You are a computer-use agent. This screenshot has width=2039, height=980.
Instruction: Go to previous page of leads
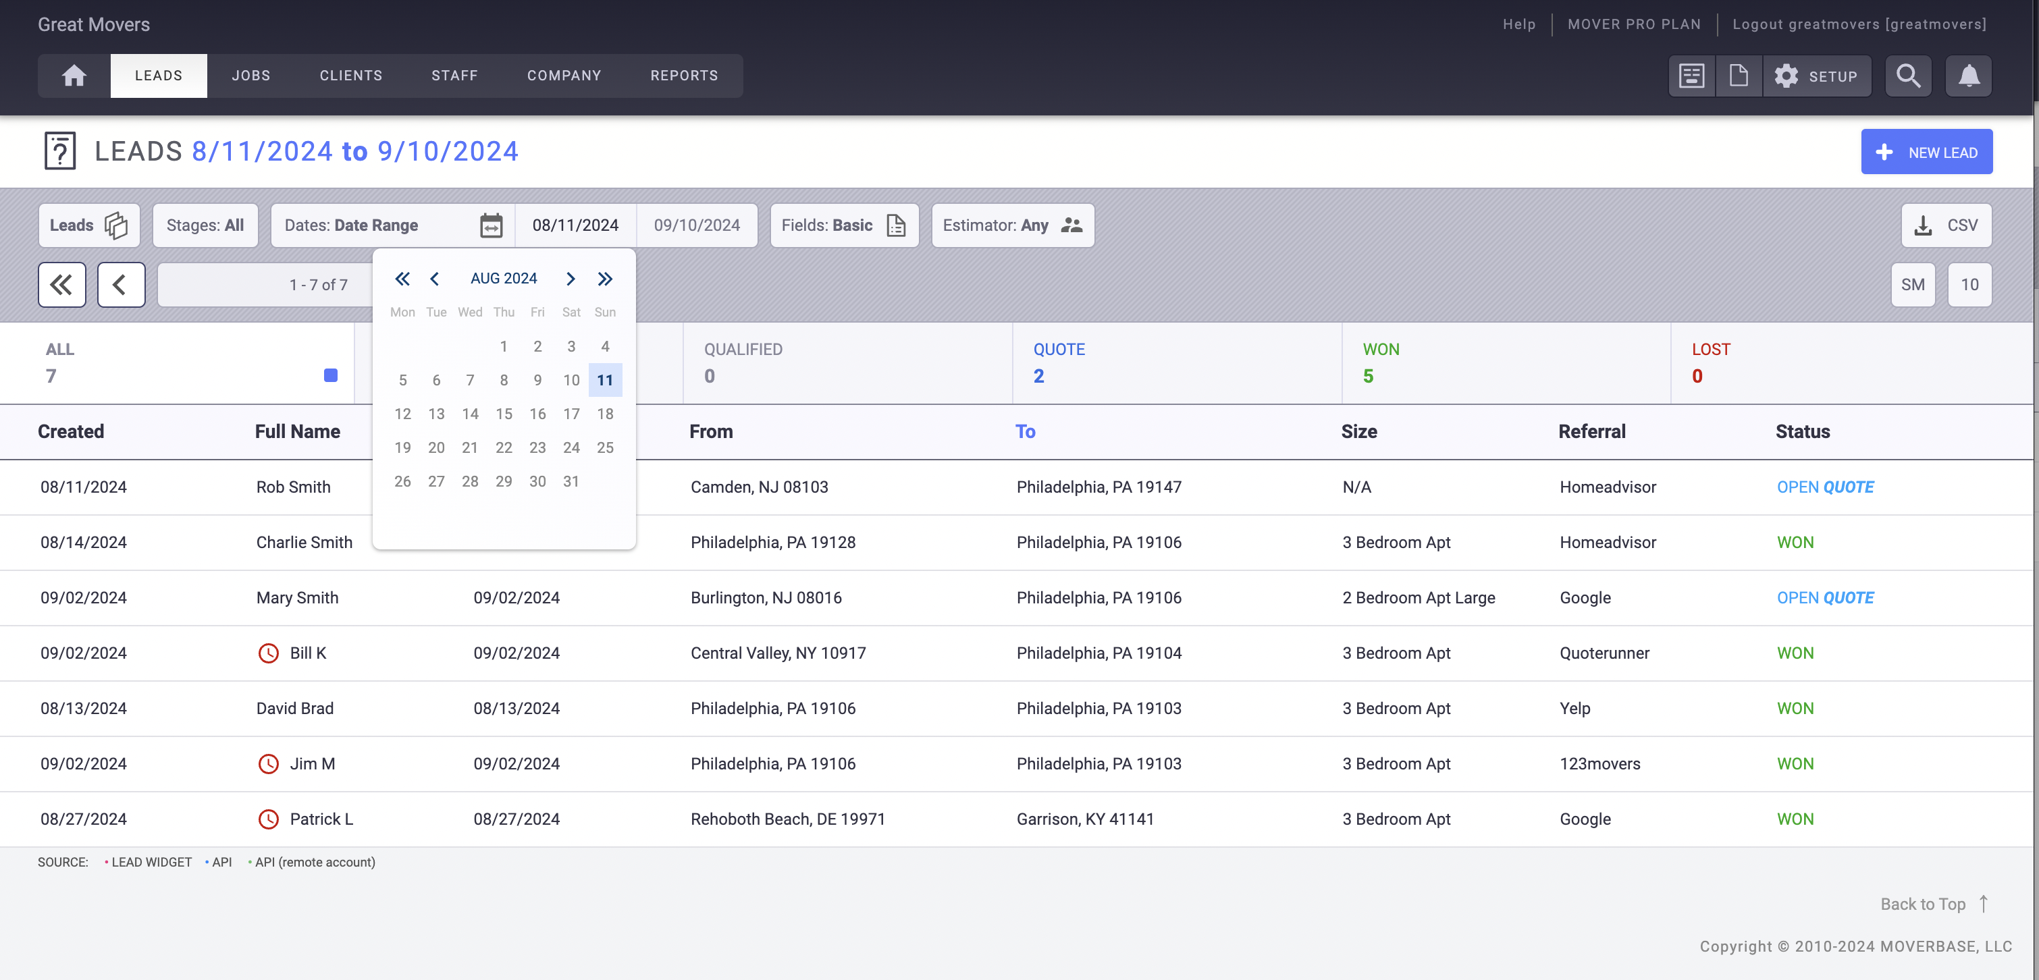pyautogui.click(x=121, y=285)
